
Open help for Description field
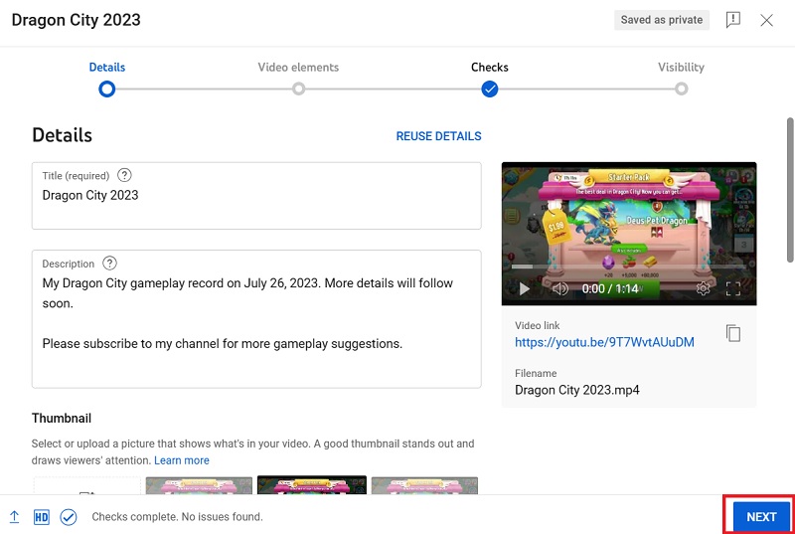(109, 264)
